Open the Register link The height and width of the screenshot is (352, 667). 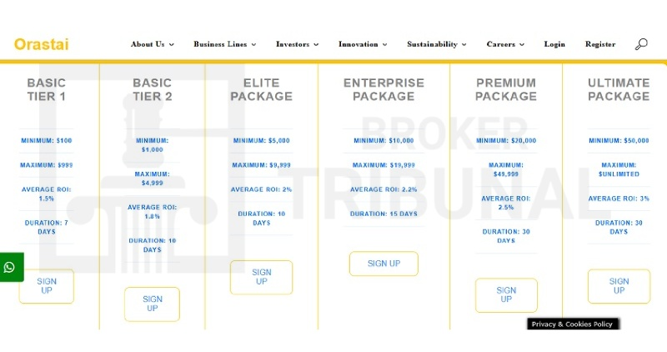click(600, 44)
